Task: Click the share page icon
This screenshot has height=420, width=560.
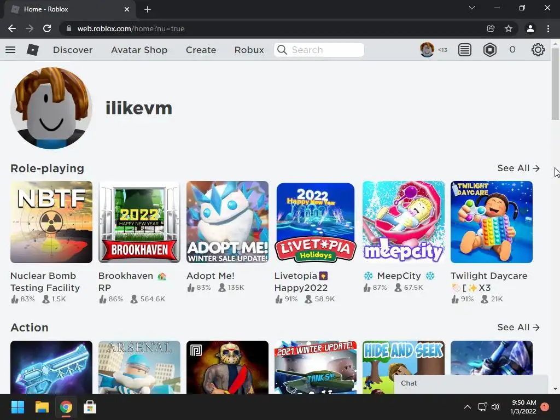Action: click(x=491, y=28)
